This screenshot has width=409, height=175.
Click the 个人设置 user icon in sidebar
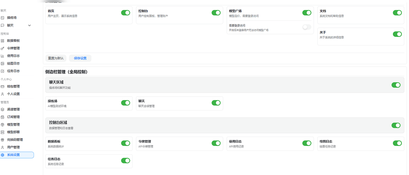[2, 94]
